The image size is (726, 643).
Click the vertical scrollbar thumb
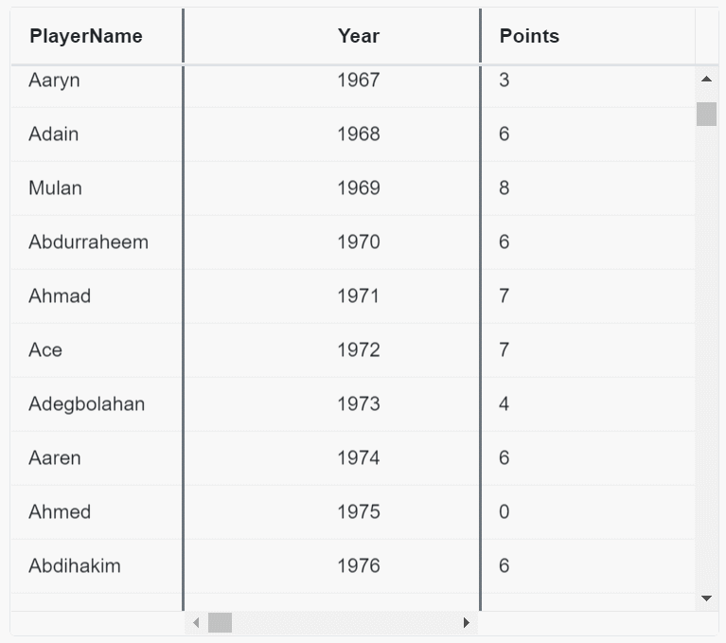706,114
